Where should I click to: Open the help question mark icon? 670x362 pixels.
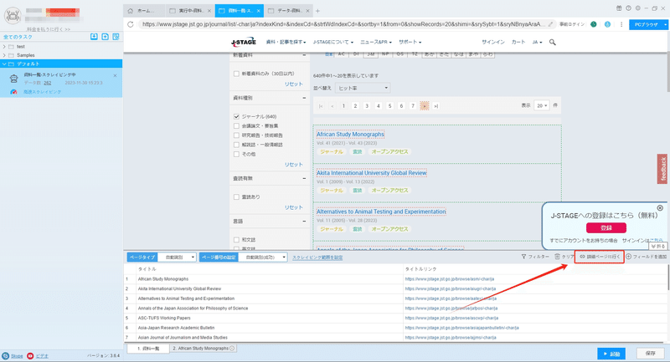pyautogui.click(x=628, y=8)
